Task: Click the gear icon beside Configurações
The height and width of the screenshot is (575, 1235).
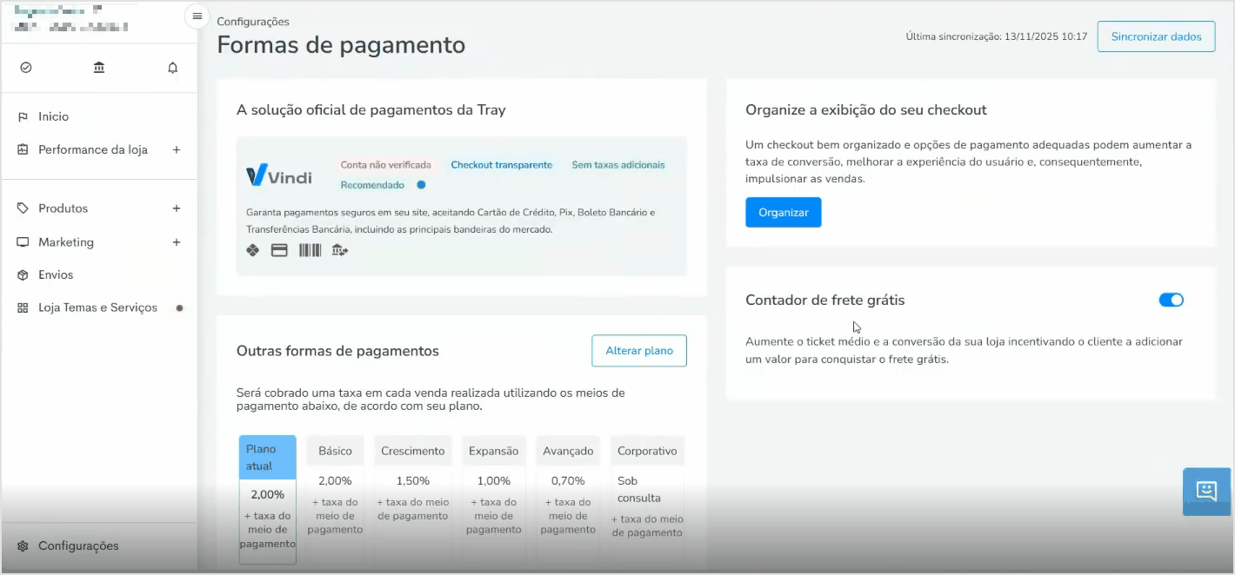Action: coord(23,545)
